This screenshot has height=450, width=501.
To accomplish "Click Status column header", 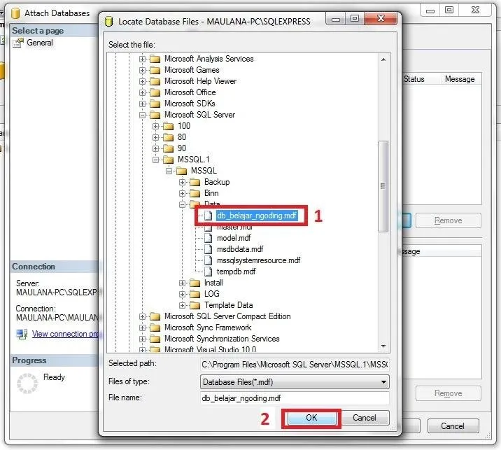I will pyautogui.click(x=414, y=79).
